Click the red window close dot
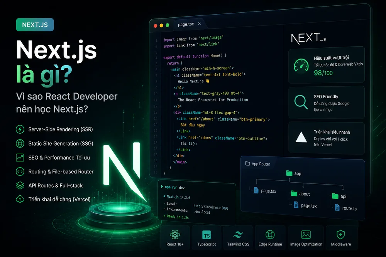The width and height of the screenshot is (386, 257). [x=155, y=25]
